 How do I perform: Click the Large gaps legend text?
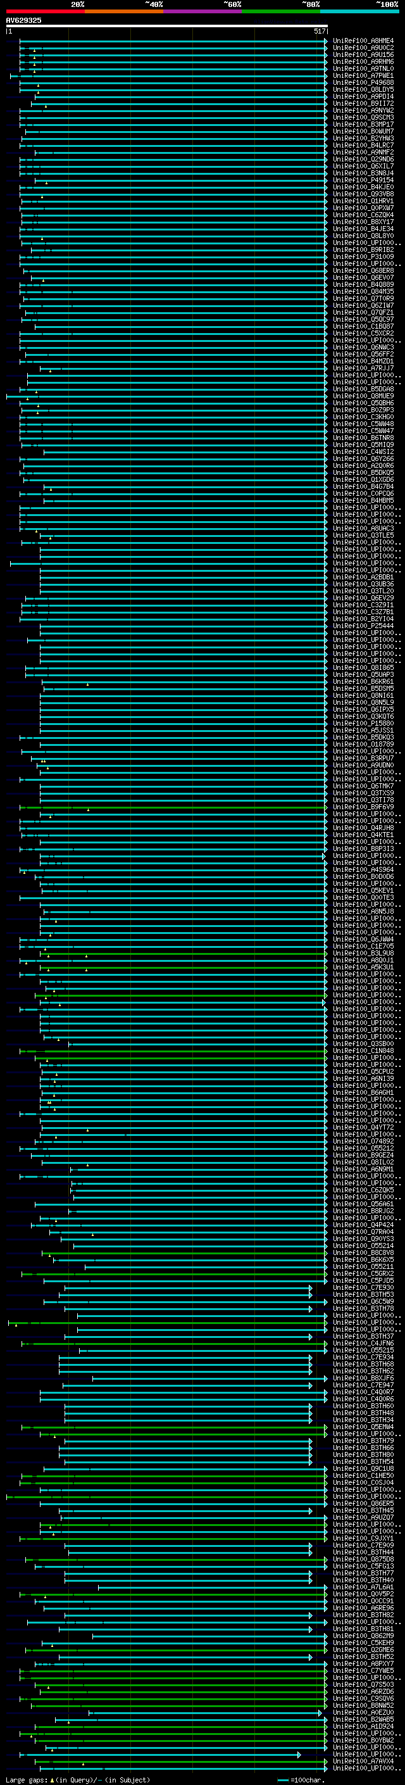point(78,1780)
